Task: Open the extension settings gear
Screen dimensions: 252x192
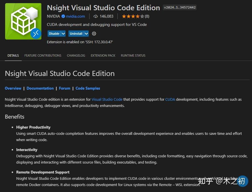Action: point(94,34)
